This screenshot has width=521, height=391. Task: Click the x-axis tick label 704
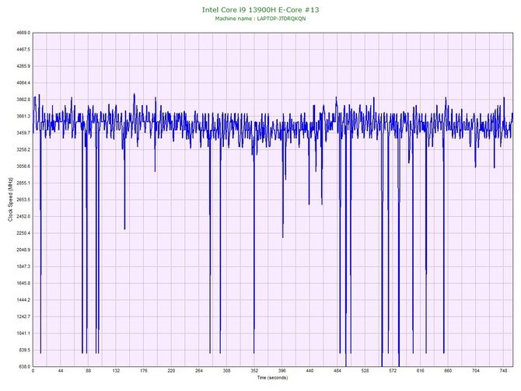(475, 371)
